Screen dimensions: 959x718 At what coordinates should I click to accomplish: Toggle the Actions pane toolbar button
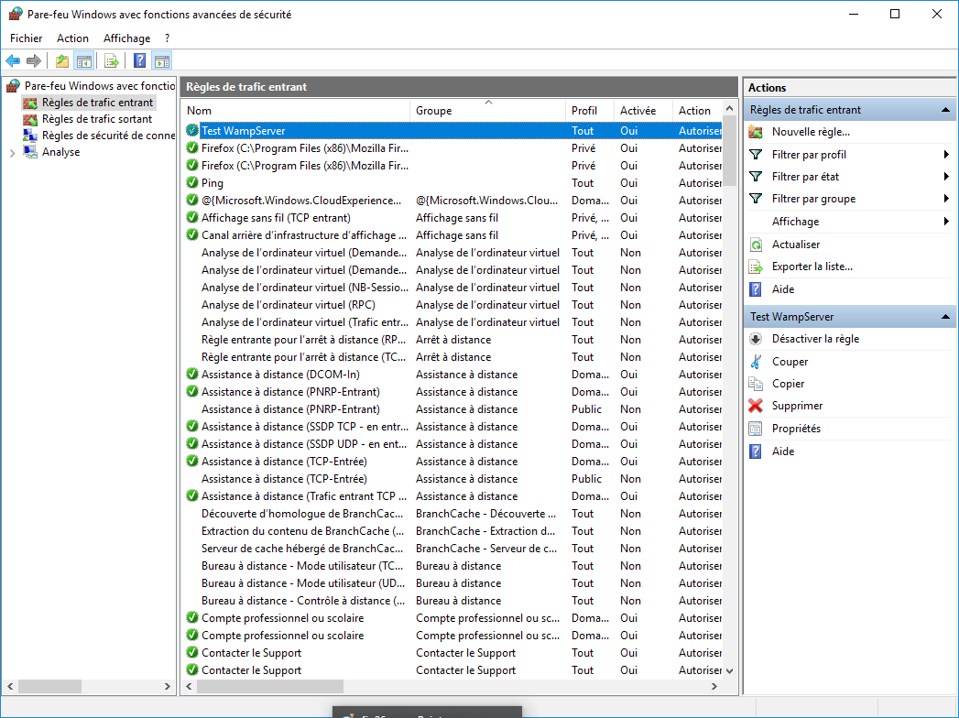click(x=162, y=61)
